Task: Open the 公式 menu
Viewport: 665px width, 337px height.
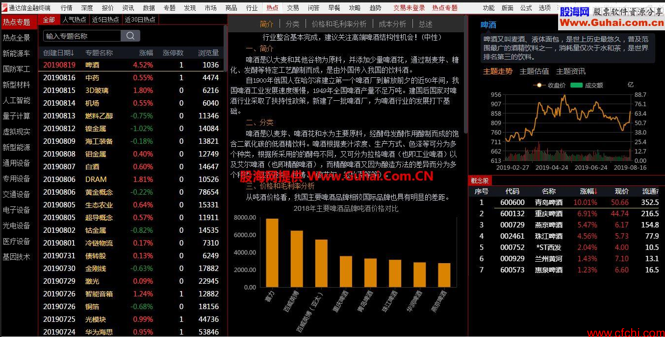Action: (x=526, y=8)
